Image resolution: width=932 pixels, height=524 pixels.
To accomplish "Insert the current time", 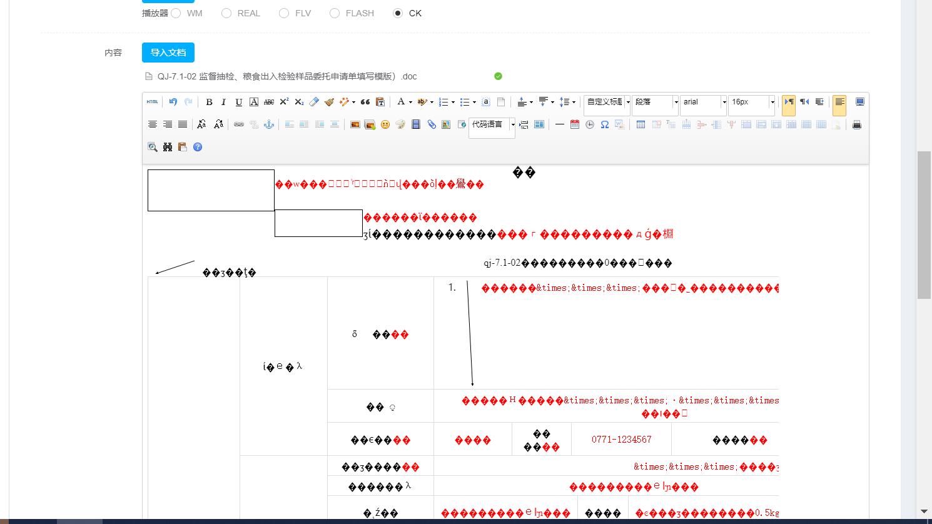I will click(x=590, y=124).
